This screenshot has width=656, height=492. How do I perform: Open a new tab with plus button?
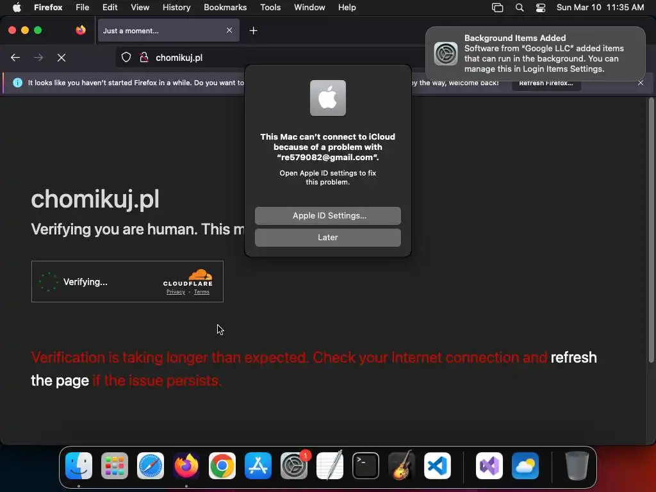253,31
